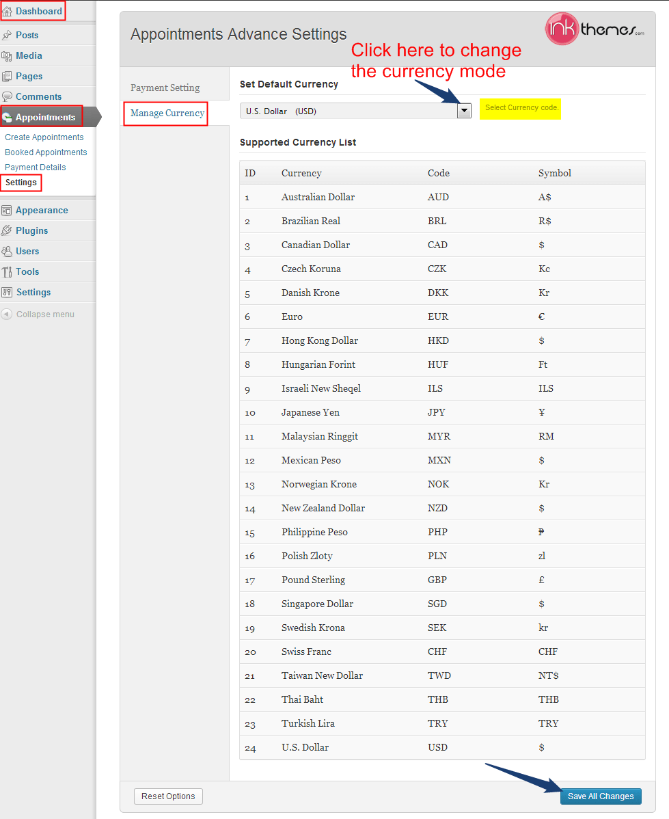Viewport: 669px width, 819px height.
Task: Click the Hungarian Forint row
Action: coord(442,365)
